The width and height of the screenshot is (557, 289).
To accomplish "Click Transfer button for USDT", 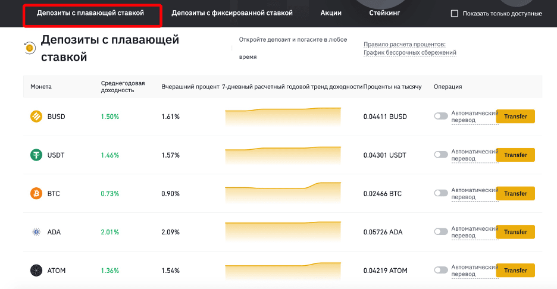I will point(515,155).
